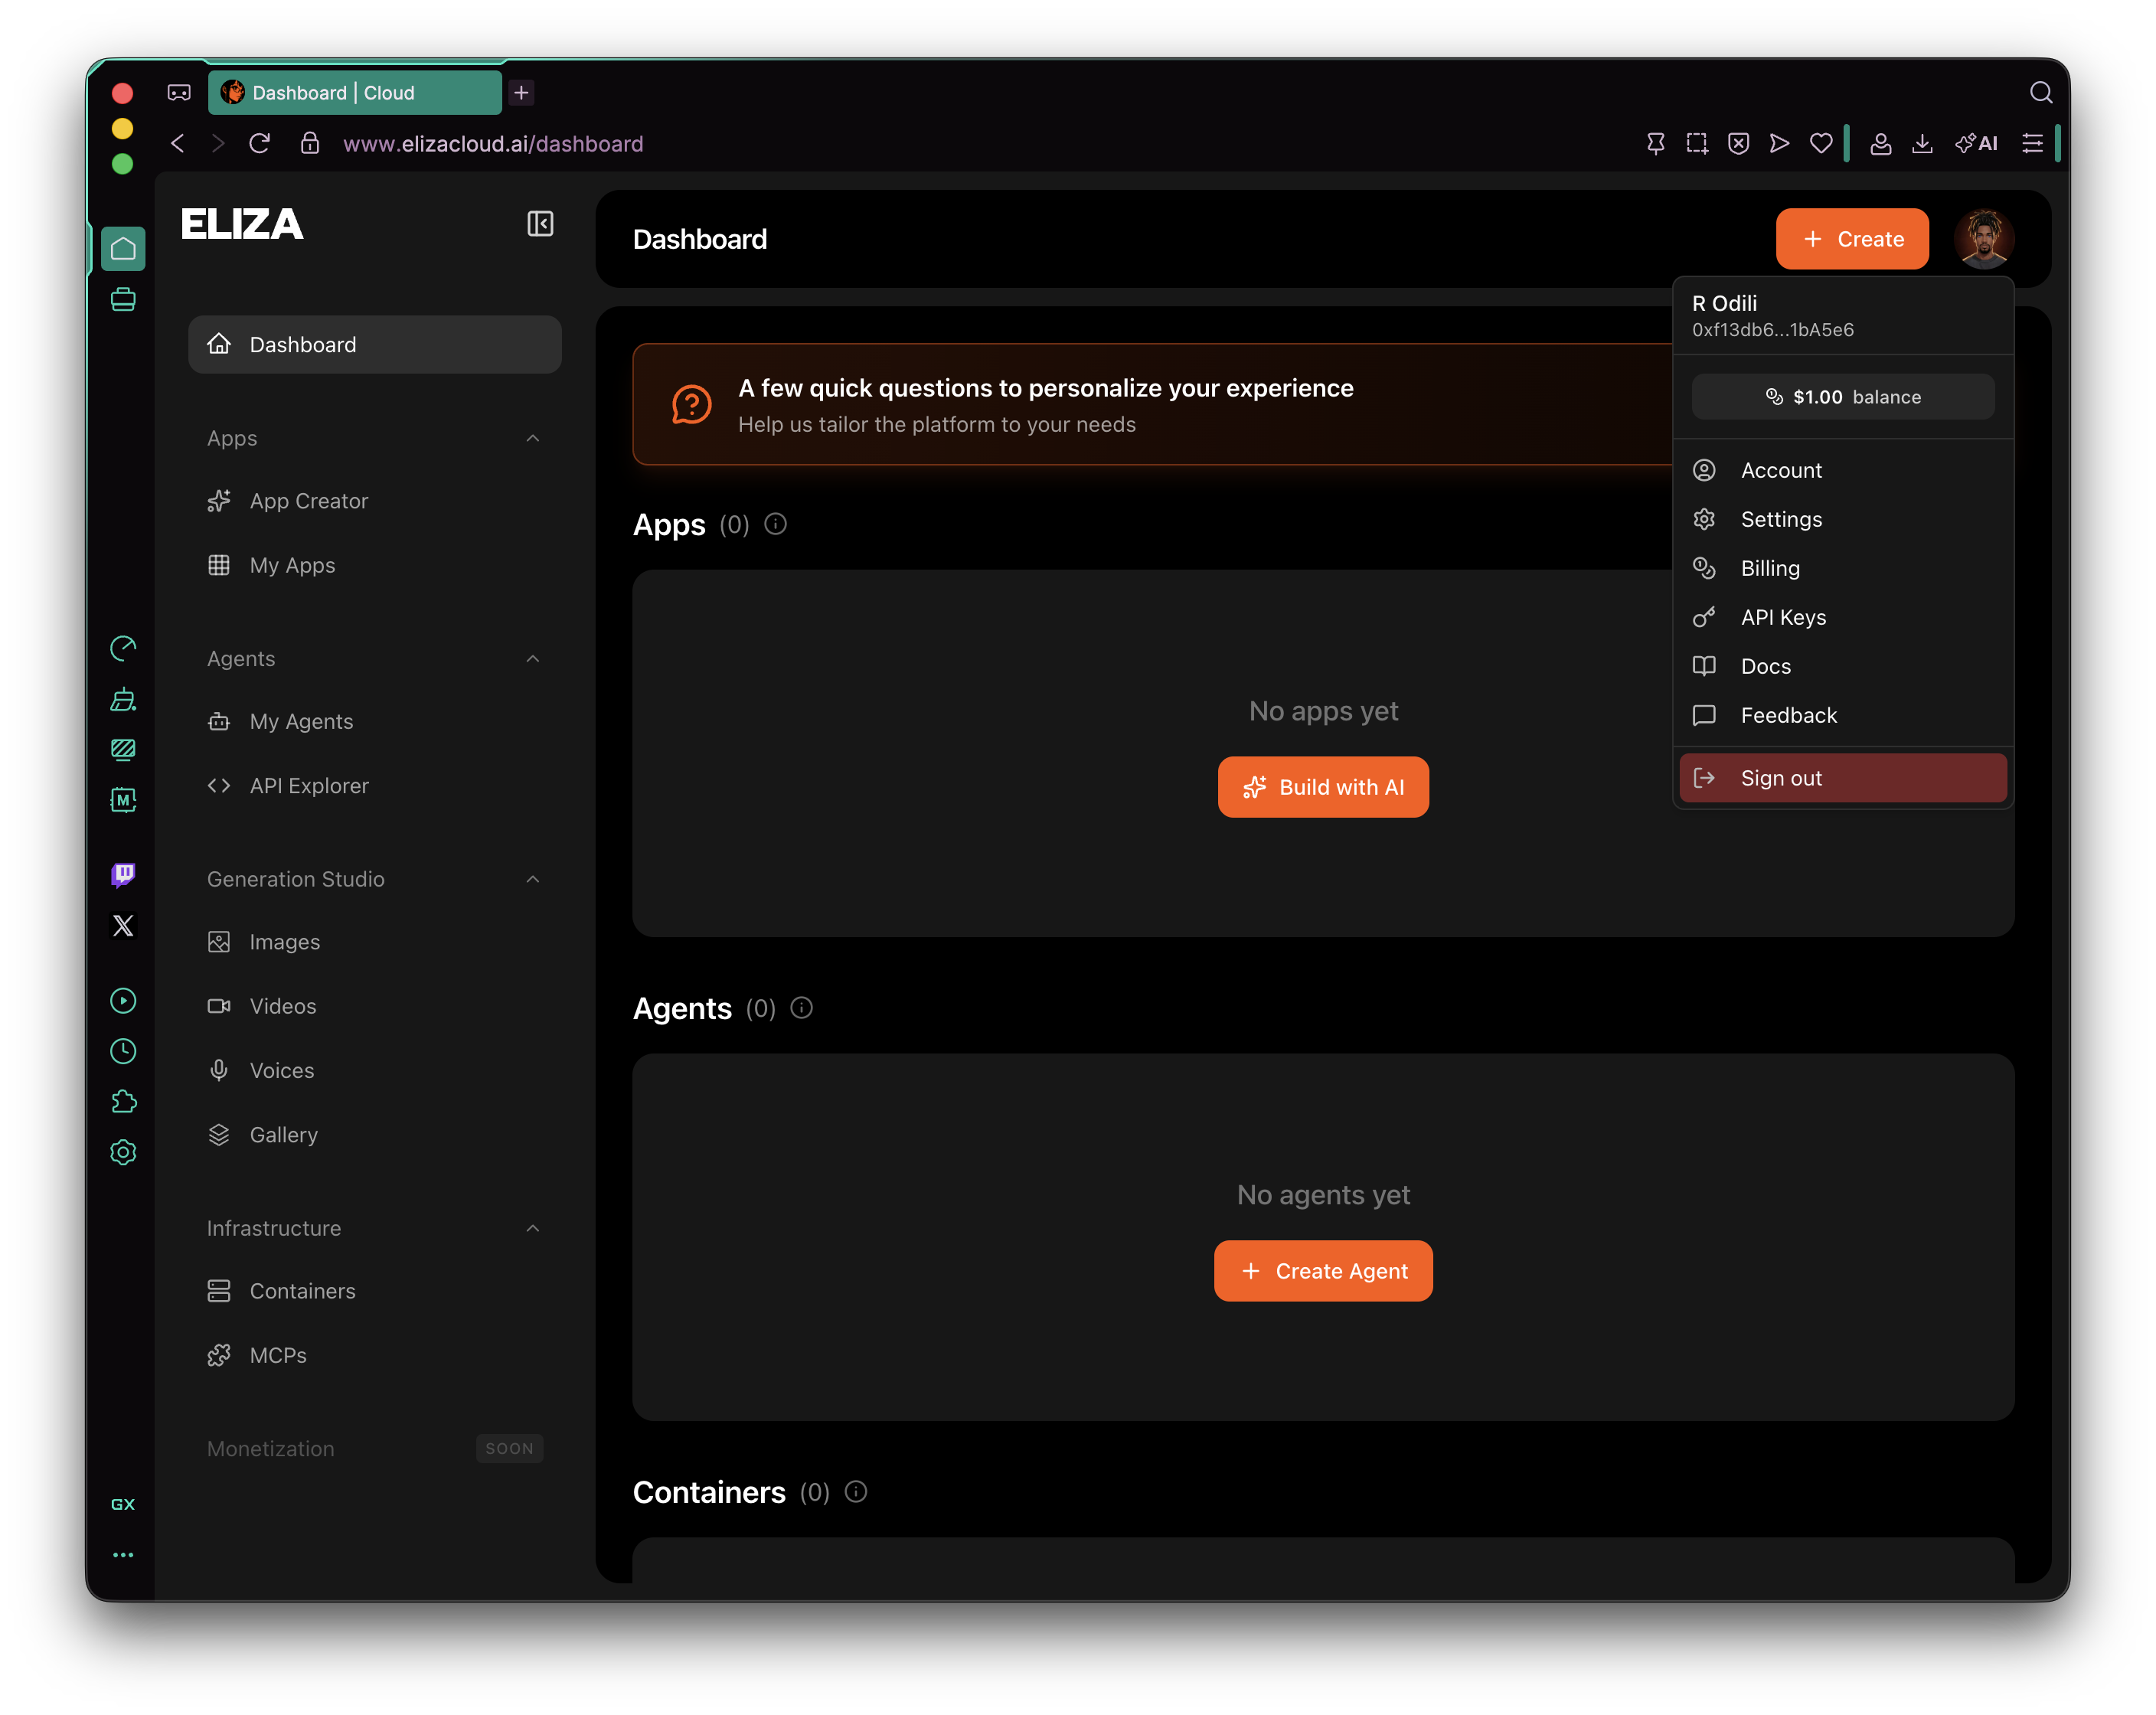
Task: Collapse the Generation Studio section
Action: [x=533, y=879]
